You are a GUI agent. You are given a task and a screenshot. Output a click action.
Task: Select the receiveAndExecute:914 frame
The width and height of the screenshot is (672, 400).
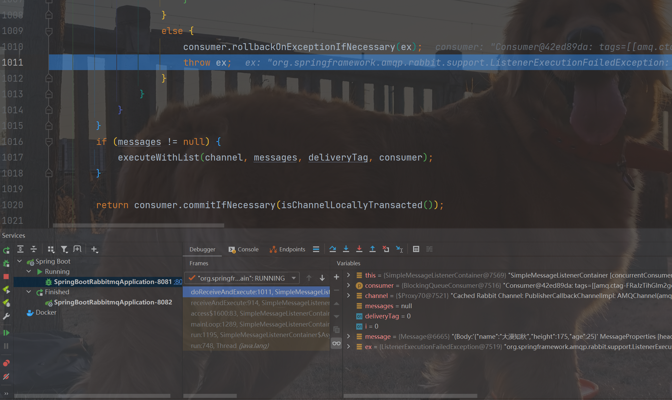[x=256, y=303]
